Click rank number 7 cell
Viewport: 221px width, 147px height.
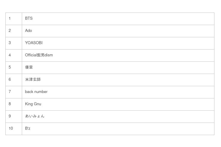[x=10, y=92]
